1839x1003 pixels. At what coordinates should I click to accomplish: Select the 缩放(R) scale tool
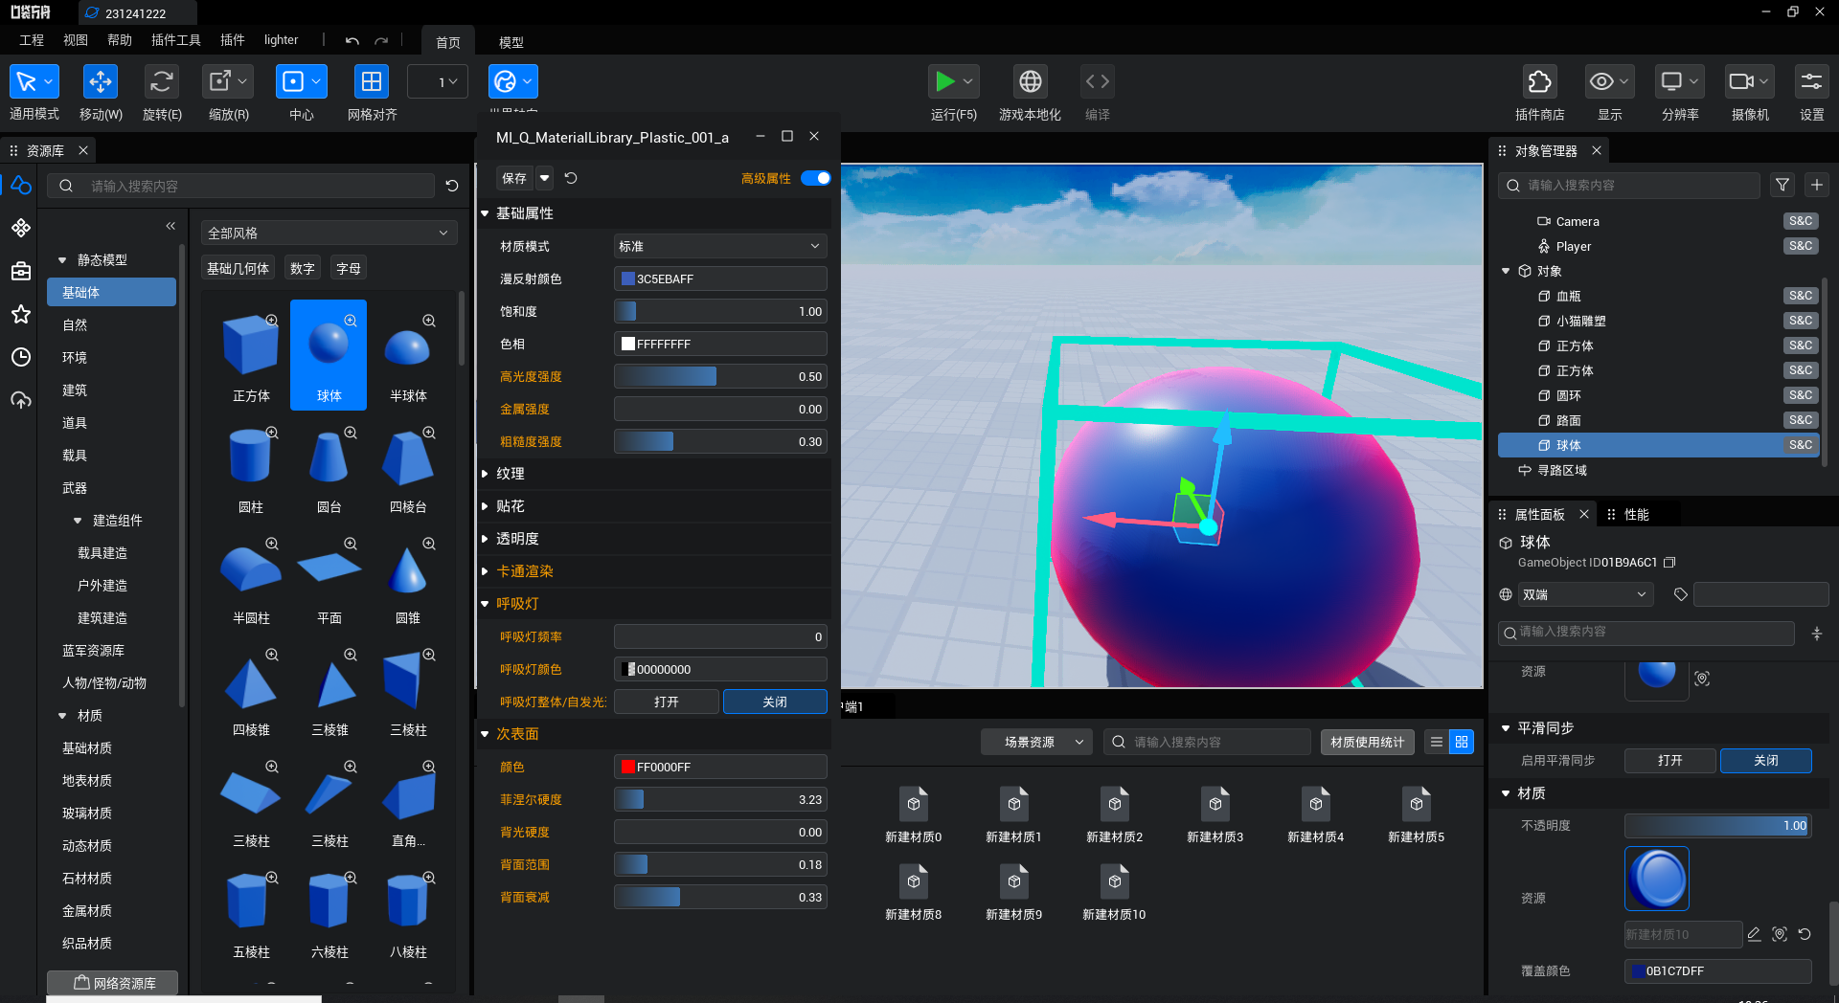click(220, 82)
